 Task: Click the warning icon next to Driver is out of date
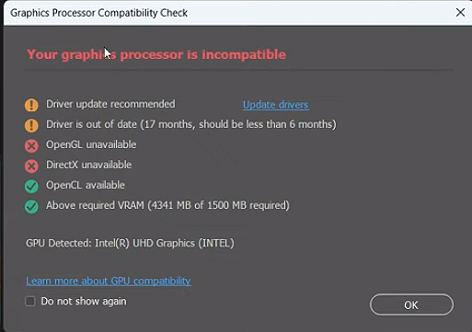click(x=31, y=125)
